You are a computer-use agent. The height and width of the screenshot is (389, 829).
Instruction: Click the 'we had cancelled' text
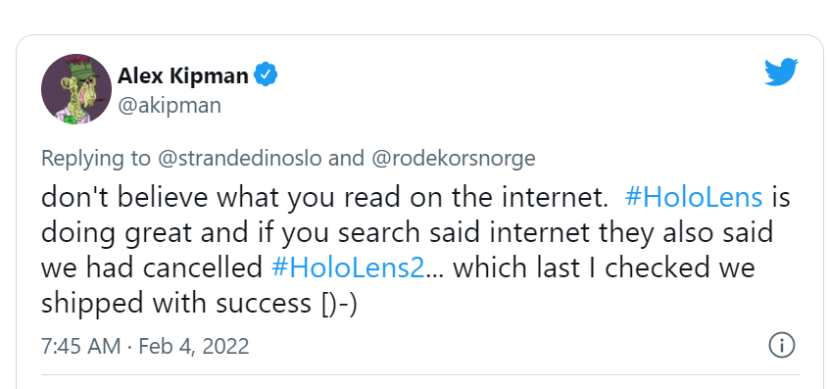click(152, 267)
